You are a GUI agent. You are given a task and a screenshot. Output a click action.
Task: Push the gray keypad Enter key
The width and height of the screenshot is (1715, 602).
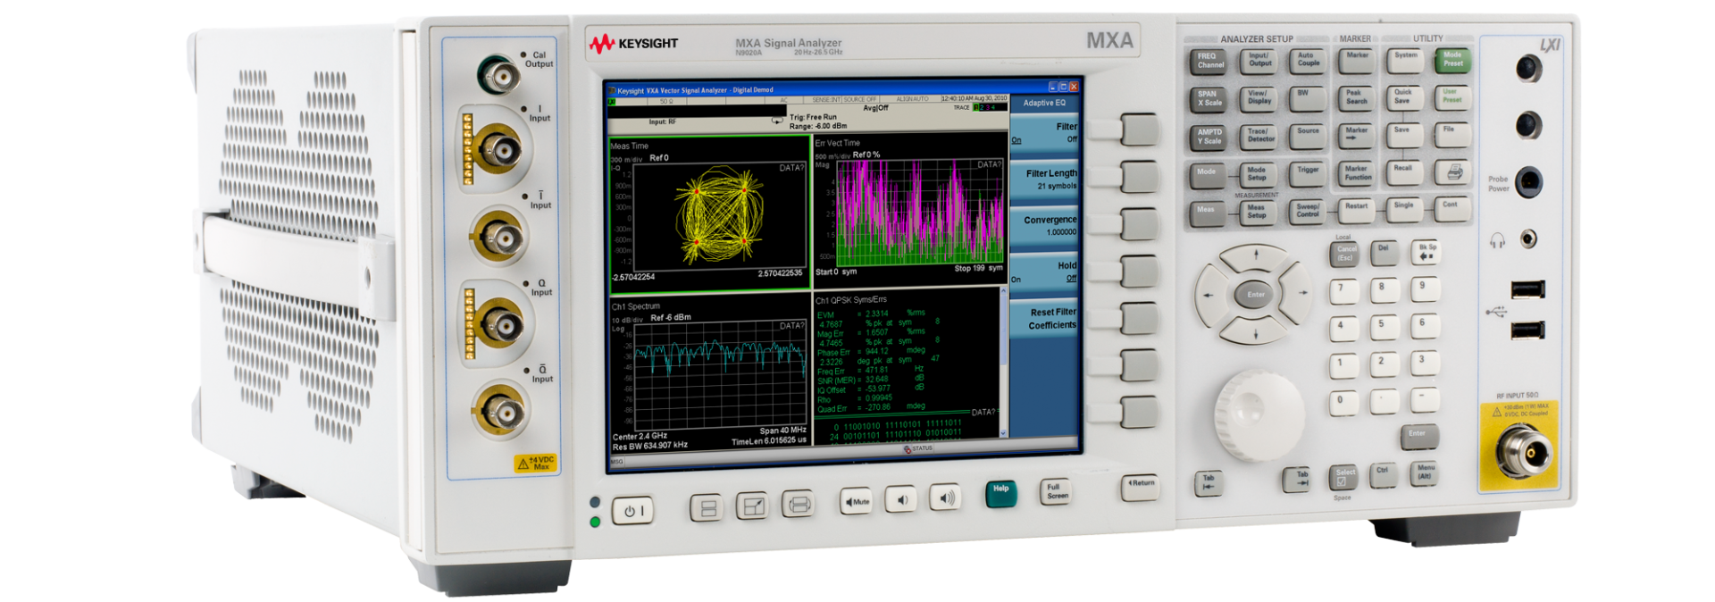pos(1418,436)
